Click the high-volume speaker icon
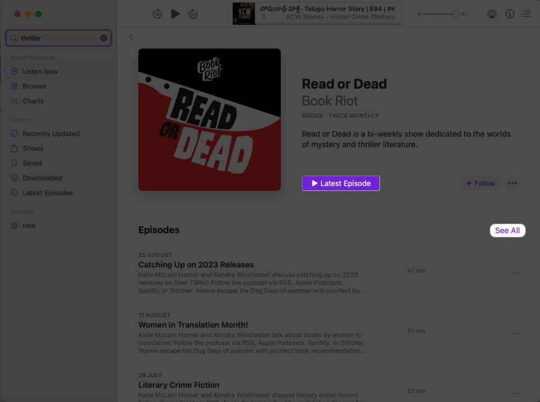540x402 pixels. 465,14
